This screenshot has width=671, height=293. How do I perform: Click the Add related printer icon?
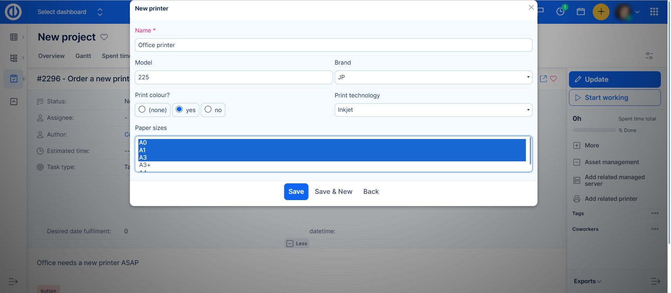pos(577,199)
